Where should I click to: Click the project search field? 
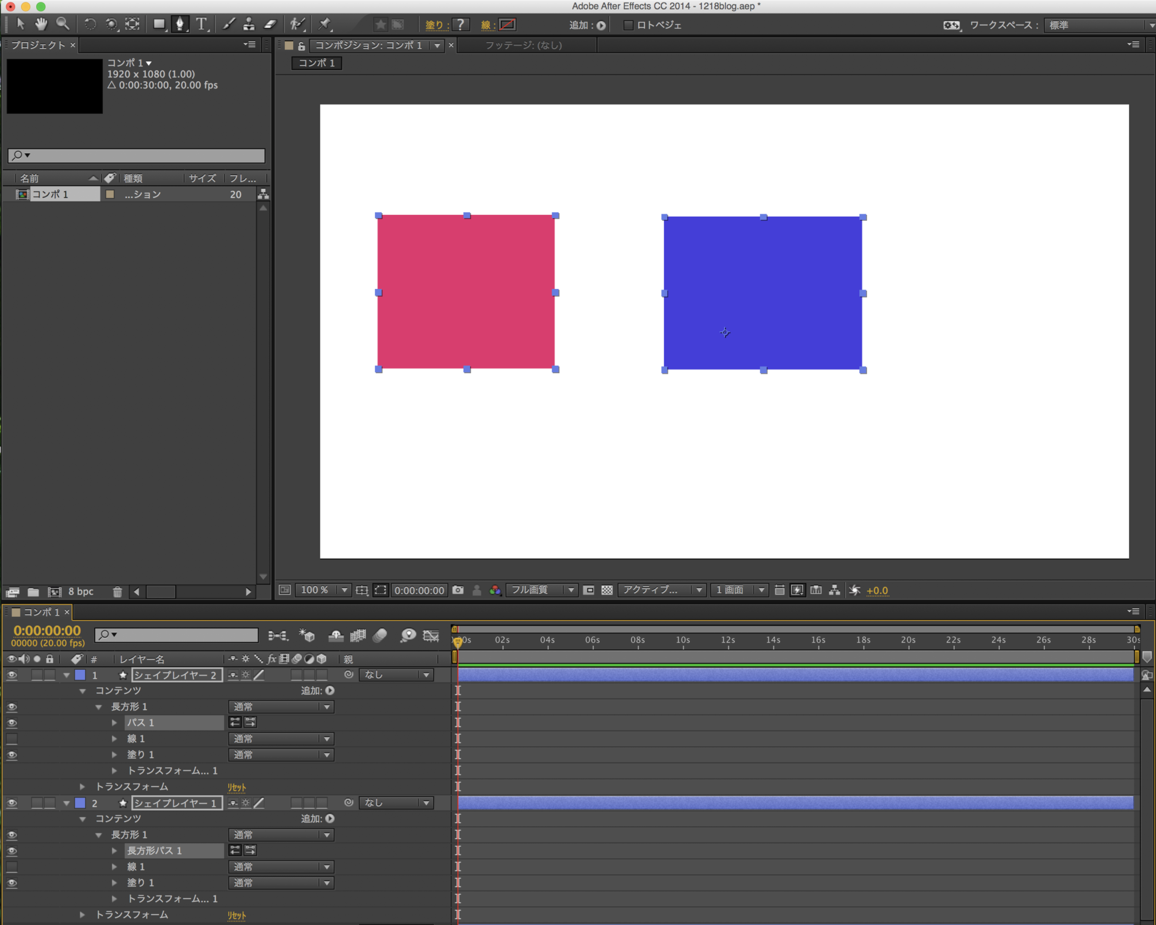coord(137,156)
